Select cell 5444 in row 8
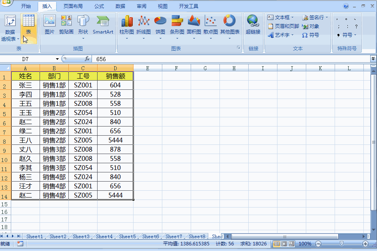This screenshot has height=251, width=377. (116, 140)
